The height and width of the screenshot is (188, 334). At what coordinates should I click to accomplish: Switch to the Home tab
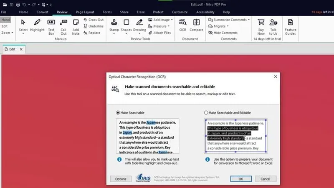pyautogui.click(x=23, y=12)
